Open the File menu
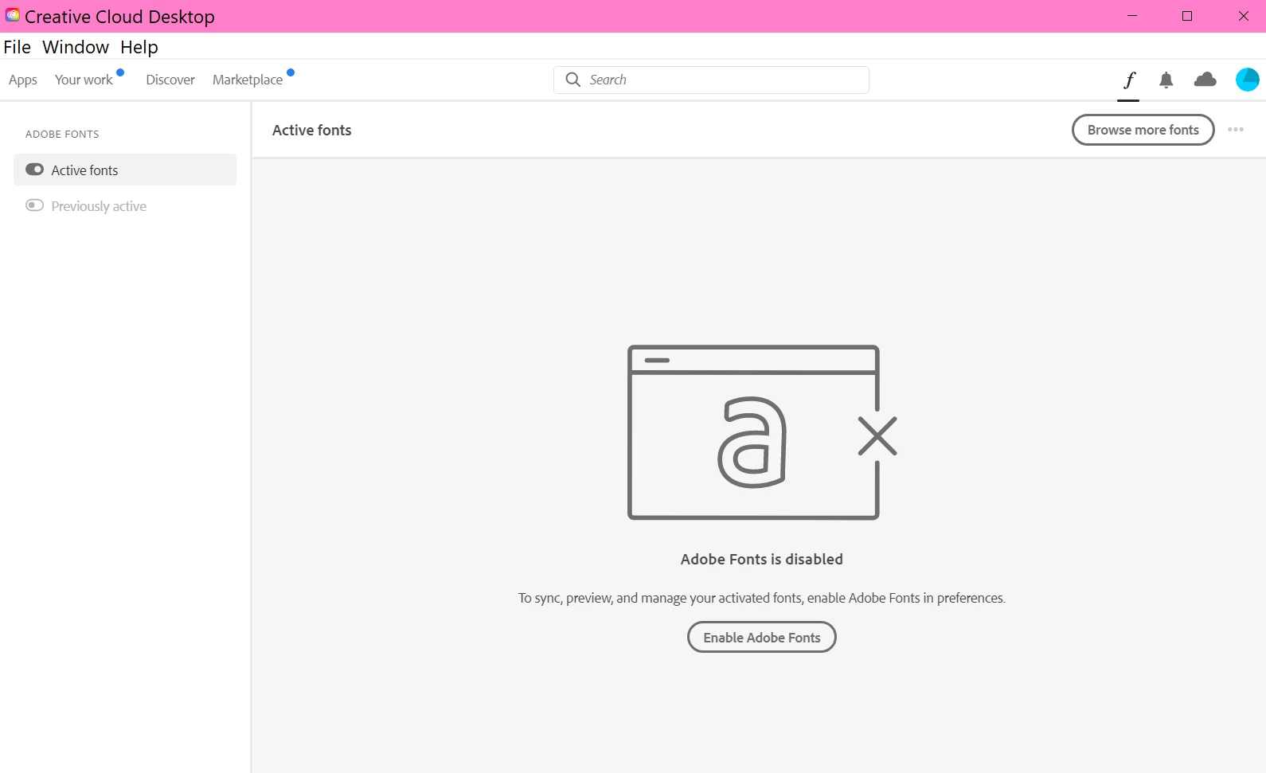The height and width of the screenshot is (773, 1266). [x=17, y=47]
